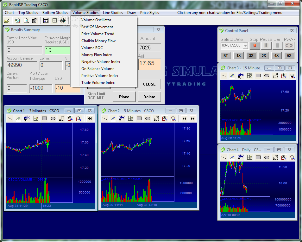The height and width of the screenshot is (242, 302).
Task: Select Trade Volume Index menu entry
Action: (x=104, y=82)
